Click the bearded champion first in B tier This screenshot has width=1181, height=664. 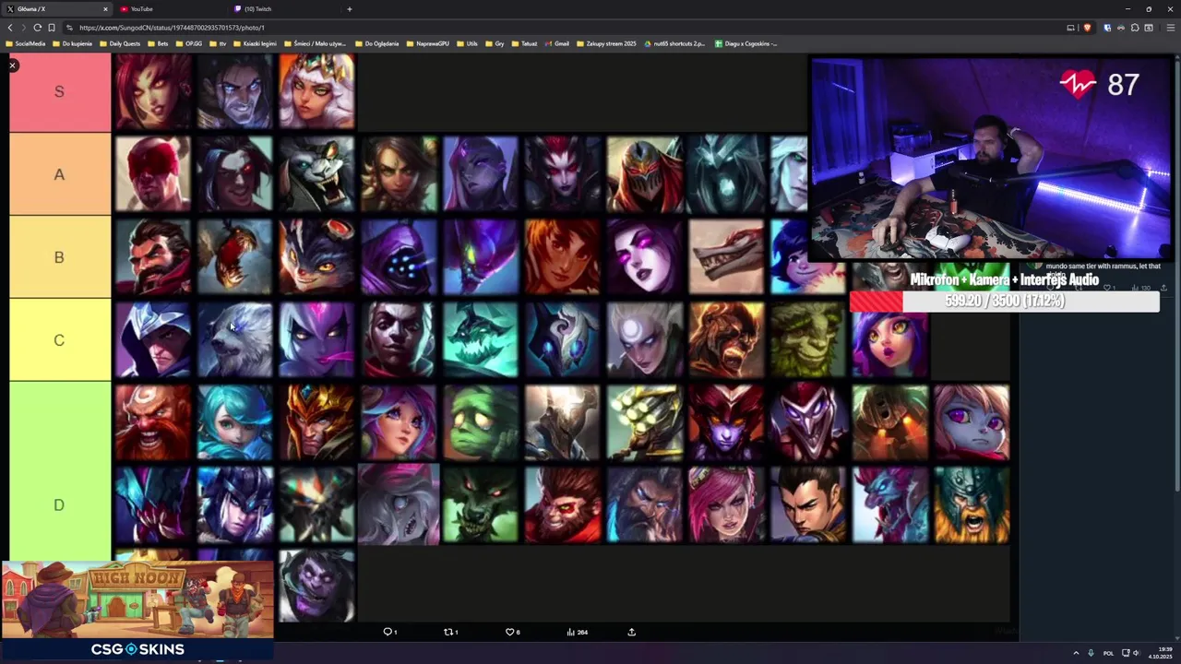153,257
